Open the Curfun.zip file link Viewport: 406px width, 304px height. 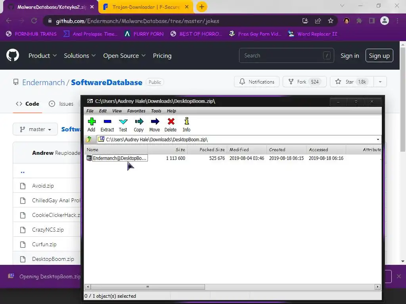point(44,244)
